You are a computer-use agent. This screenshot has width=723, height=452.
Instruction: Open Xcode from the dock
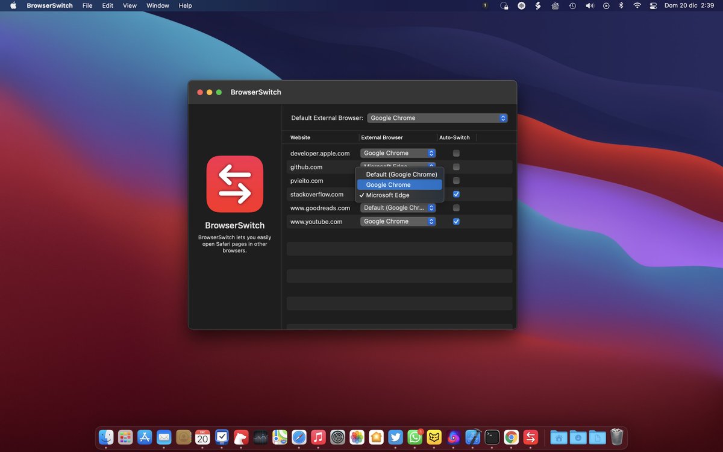(472, 437)
